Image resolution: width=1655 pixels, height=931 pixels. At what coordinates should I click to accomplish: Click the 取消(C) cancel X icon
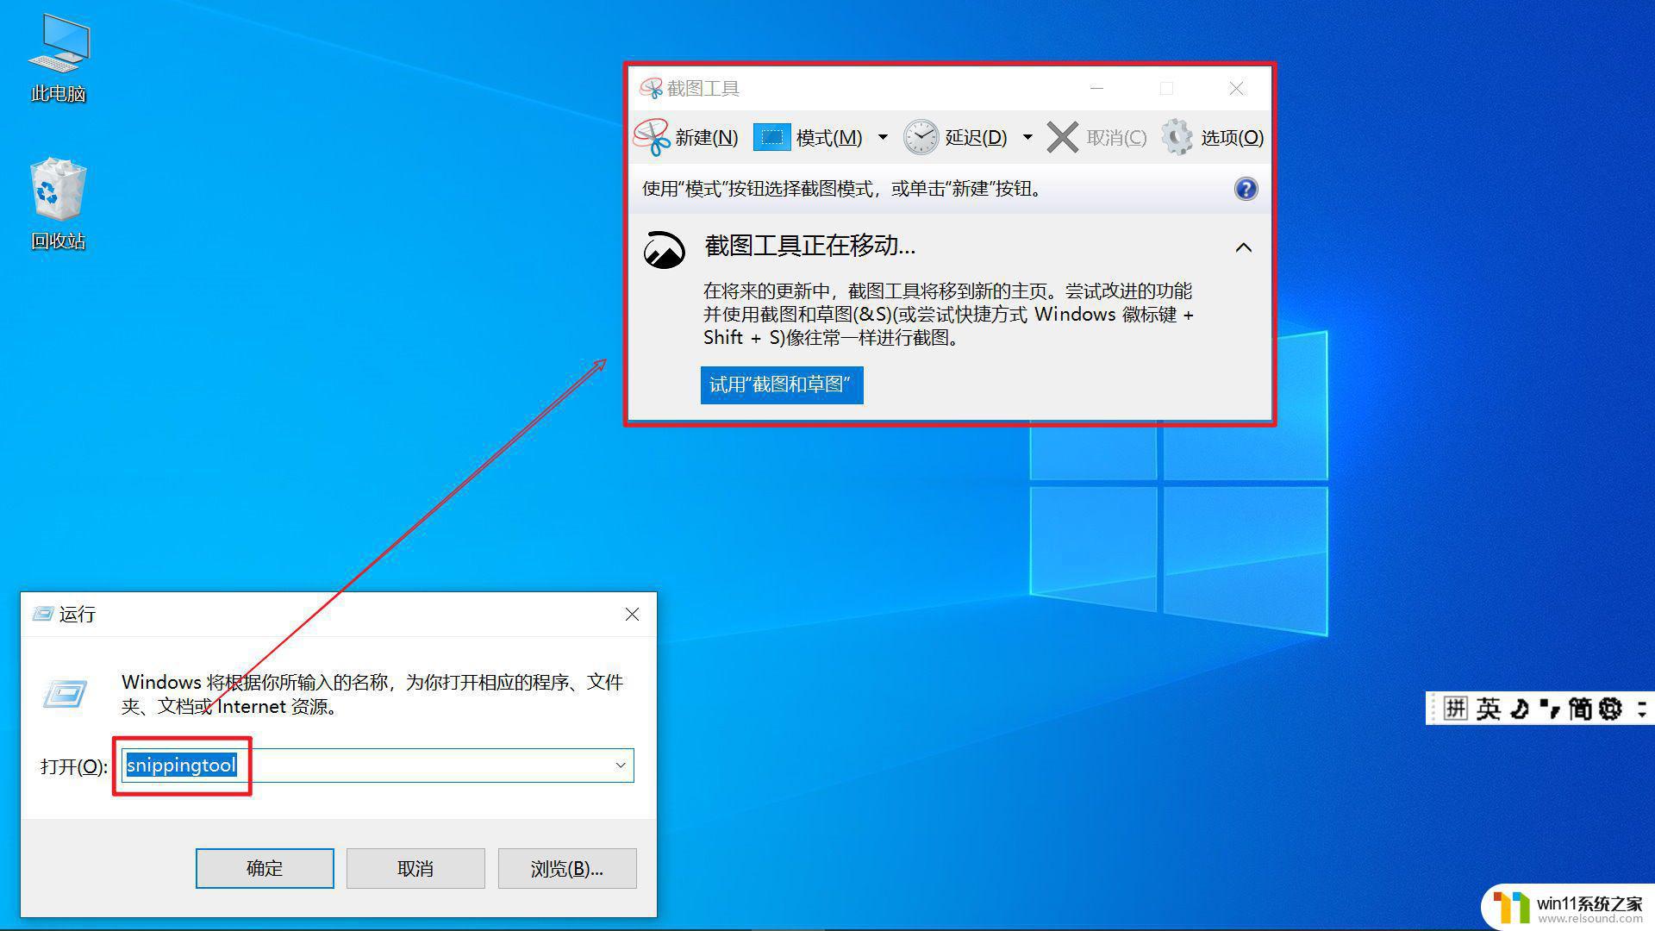coord(1062,137)
